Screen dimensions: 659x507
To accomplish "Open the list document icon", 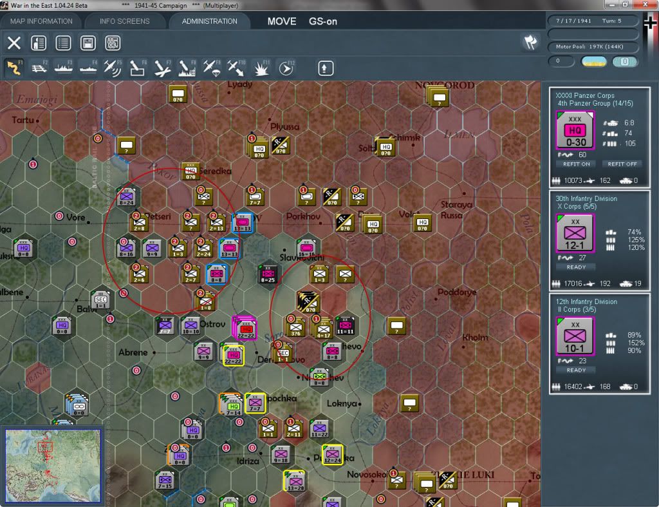I will [63, 43].
